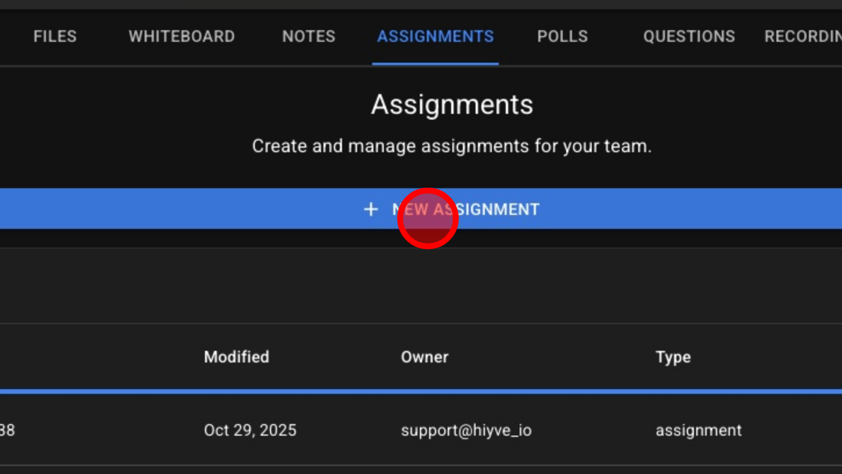842x474 pixels.
Task: Click the plus icon on New Assignment
Action: (x=370, y=209)
